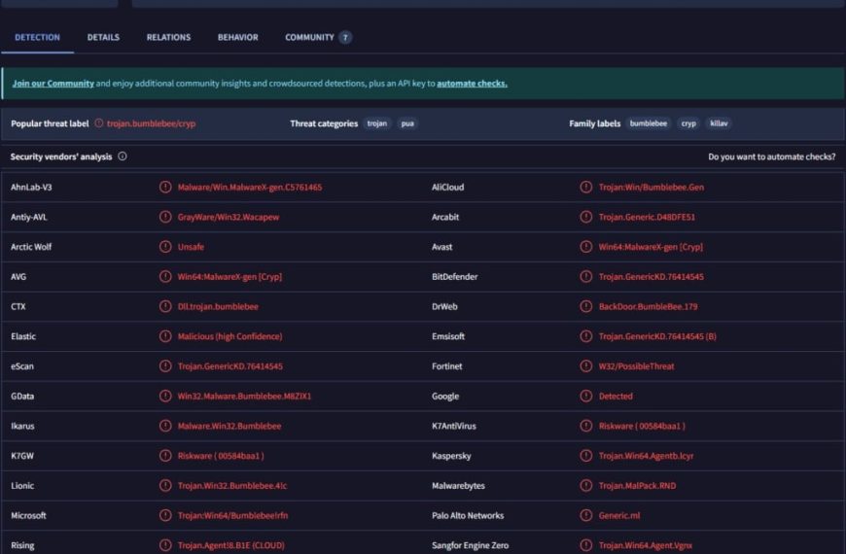
Task: Click Trojan.Win64.Agentb.lcyr detection text
Action: pyautogui.click(x=646, y=456)
